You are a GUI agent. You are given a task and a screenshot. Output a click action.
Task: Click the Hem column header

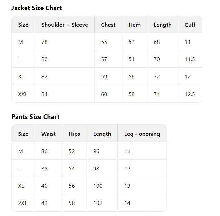(134, 25)
